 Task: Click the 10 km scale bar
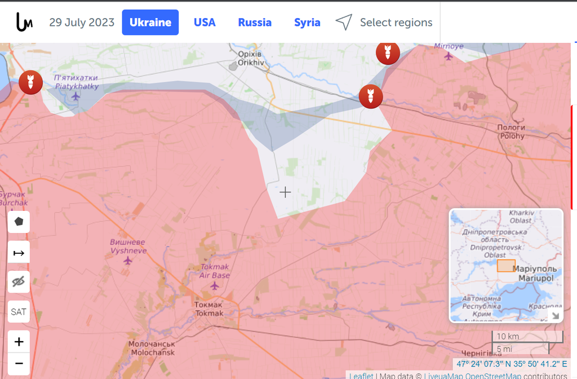pyautogui.click(x=527, y=337)
